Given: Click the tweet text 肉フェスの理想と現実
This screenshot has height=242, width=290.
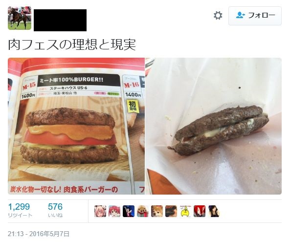Looking at the screenshot, I should tap(72, 44).
